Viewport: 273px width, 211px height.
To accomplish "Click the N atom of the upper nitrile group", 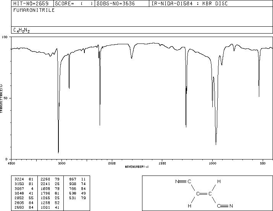I will 177,182.
